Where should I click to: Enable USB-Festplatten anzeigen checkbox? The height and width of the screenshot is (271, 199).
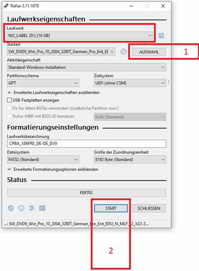point(9,100)
